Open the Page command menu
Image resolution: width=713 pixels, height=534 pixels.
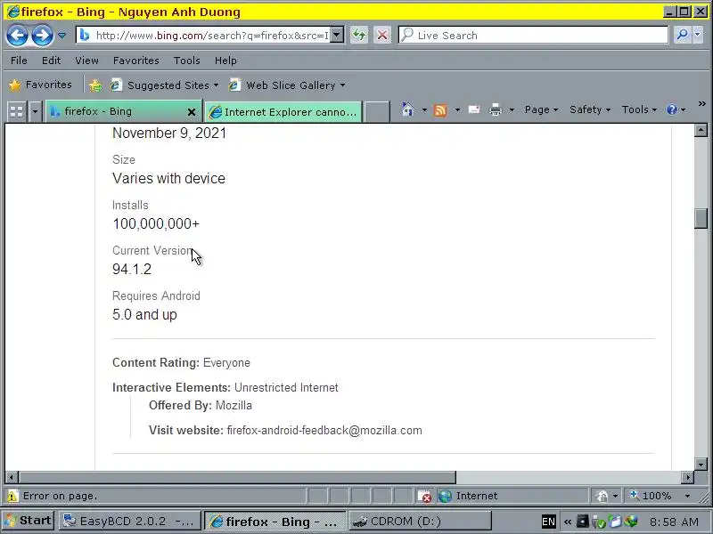coord(541,109)
